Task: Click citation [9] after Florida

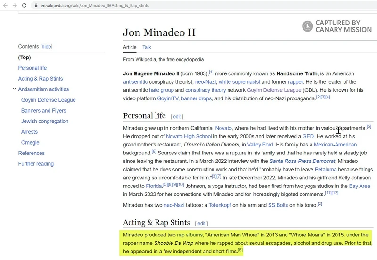Action: click(175, 185)
